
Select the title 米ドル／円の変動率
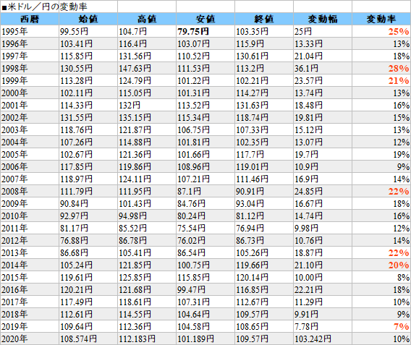[x=48, y=7]
